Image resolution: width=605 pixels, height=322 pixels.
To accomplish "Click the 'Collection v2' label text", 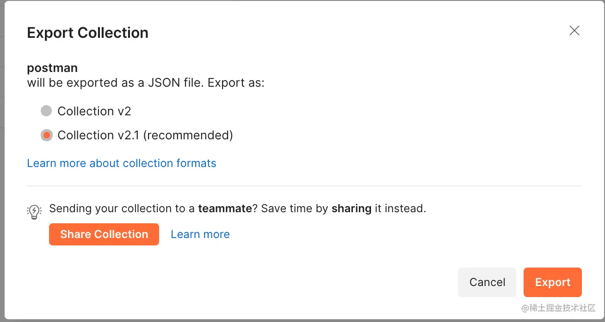I will (94, 111).
